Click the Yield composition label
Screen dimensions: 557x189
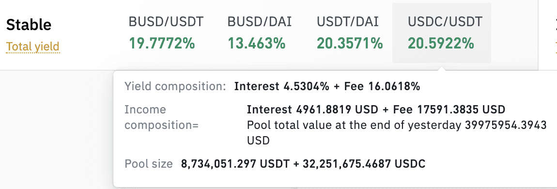[175, 86]
